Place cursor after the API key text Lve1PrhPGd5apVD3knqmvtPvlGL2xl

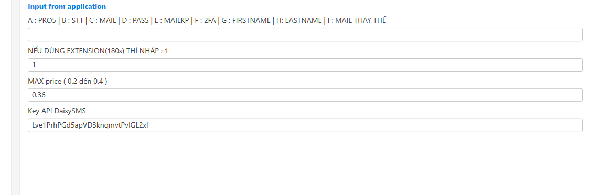(x=149, y=125)
